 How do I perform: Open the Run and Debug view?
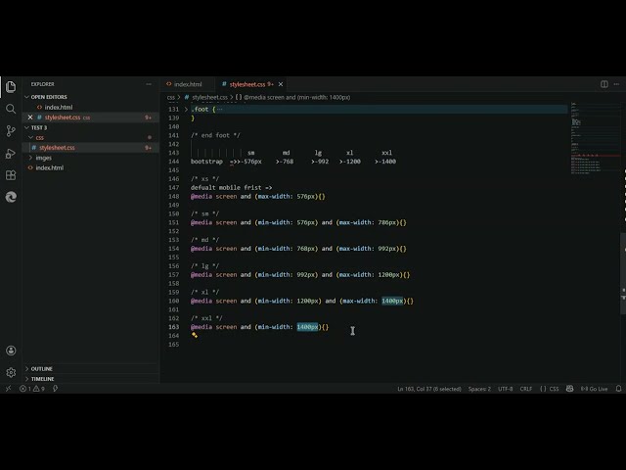pos(11,153)
